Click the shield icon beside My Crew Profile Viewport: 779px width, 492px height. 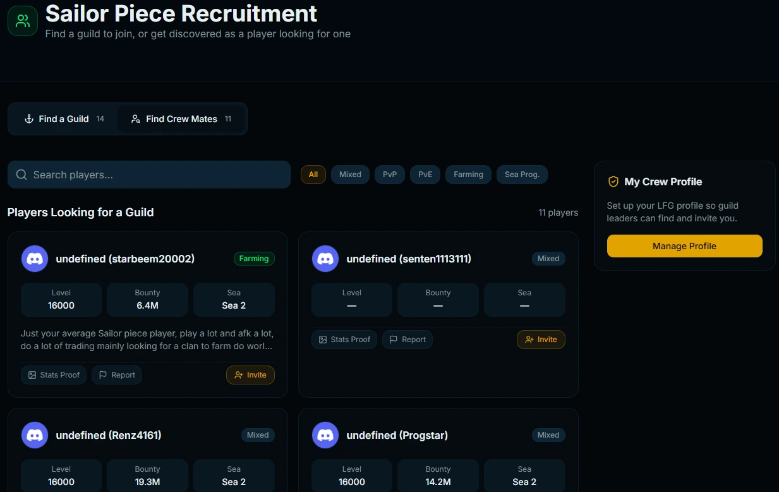point(613,181)
